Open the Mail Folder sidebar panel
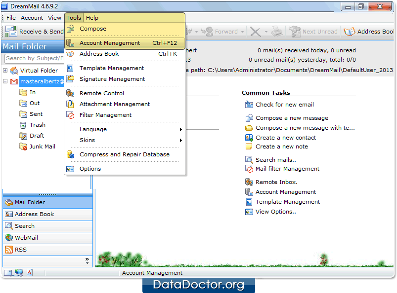 click(47, 202)
